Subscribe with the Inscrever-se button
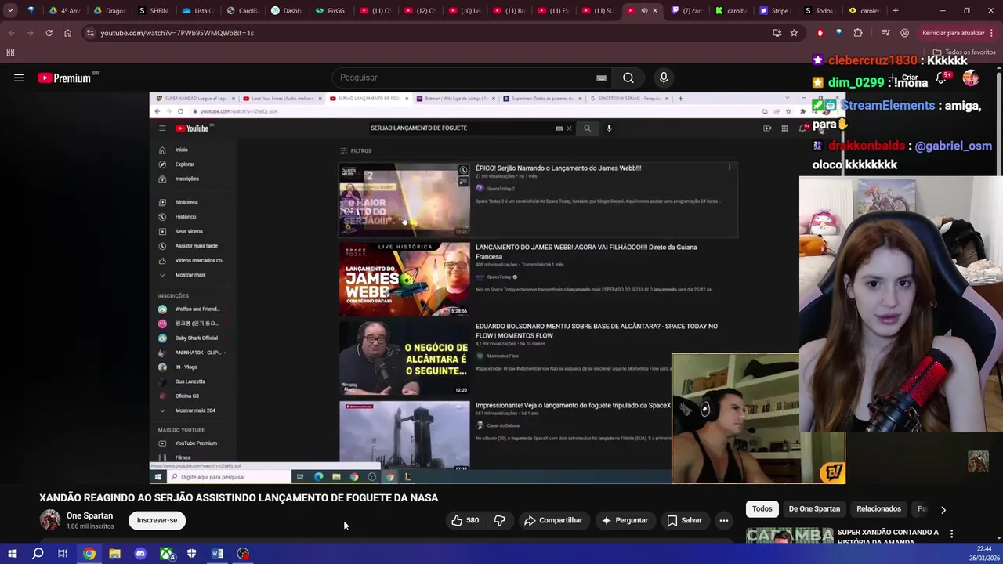 (x=157, y=520)
